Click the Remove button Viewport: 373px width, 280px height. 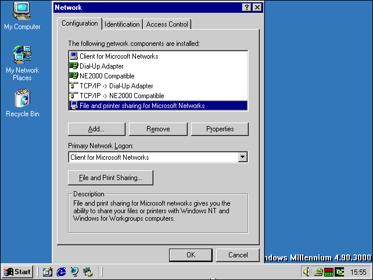coord(158,129)
